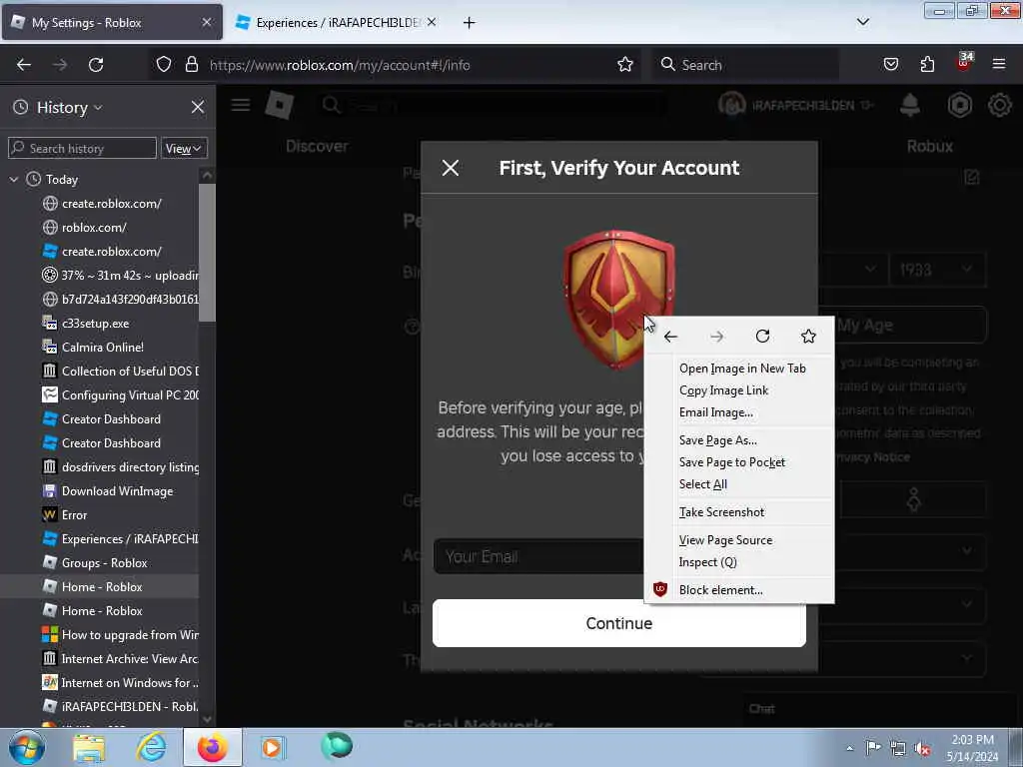Open the Calmira Online! history entry
The width and height of the screenshot is (1023, 767).
point(103,348)
